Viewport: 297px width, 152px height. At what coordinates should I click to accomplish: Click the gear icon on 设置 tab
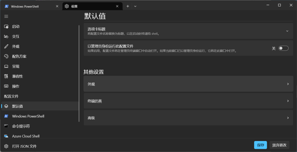(x=66, y=6)
